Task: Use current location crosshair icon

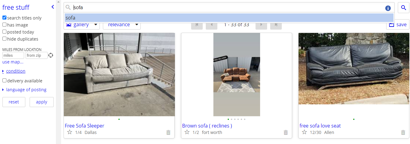Action: (x=51, y=55)
